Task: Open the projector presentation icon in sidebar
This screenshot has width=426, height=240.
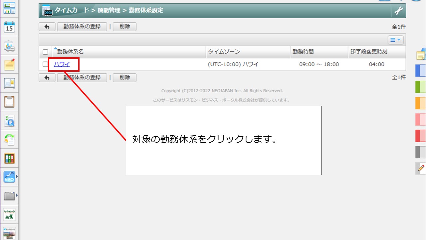Action: (x=9, y=46)
